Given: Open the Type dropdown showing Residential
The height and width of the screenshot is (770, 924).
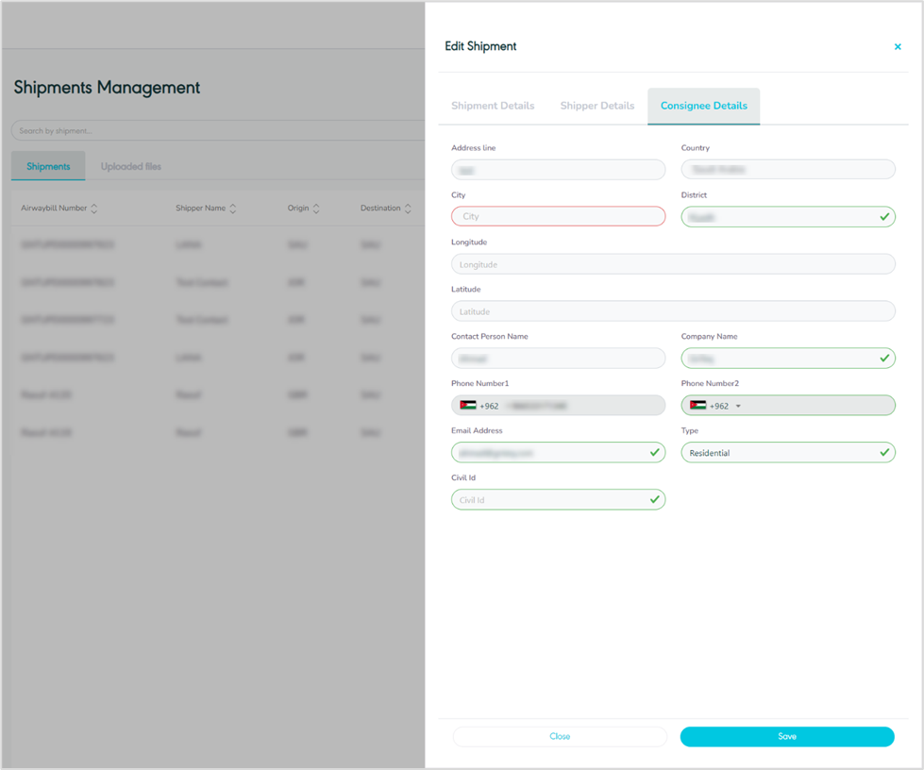Looking at the screenshot, I should coord(787,453).
